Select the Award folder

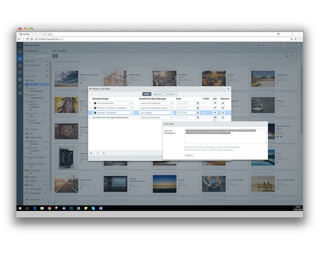(32, 80)
